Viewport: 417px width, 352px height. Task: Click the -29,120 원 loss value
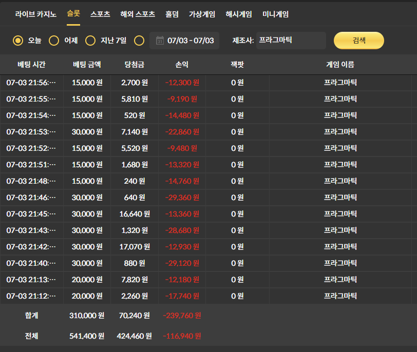tap(182, 264)
